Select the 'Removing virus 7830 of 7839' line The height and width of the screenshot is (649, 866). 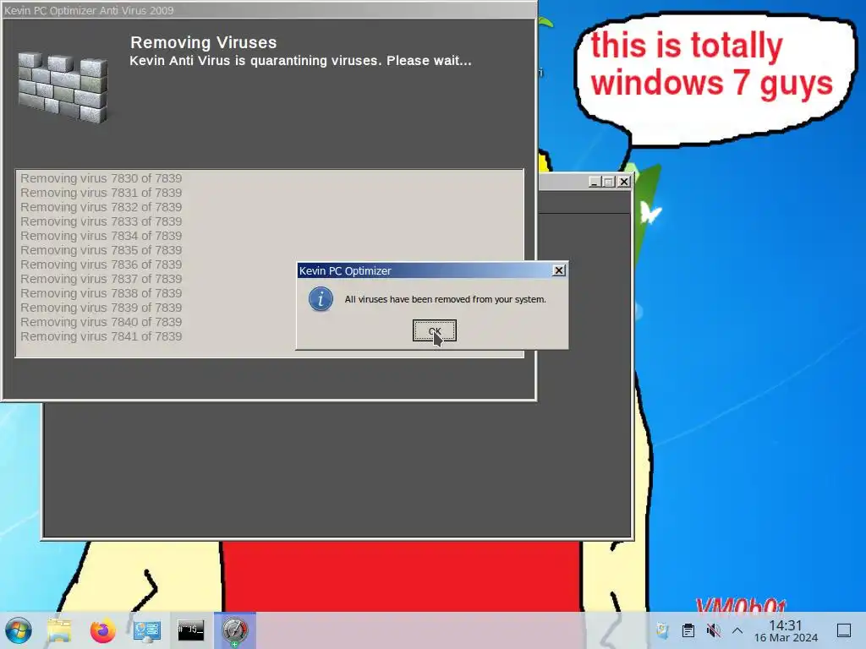coord(101,178)
